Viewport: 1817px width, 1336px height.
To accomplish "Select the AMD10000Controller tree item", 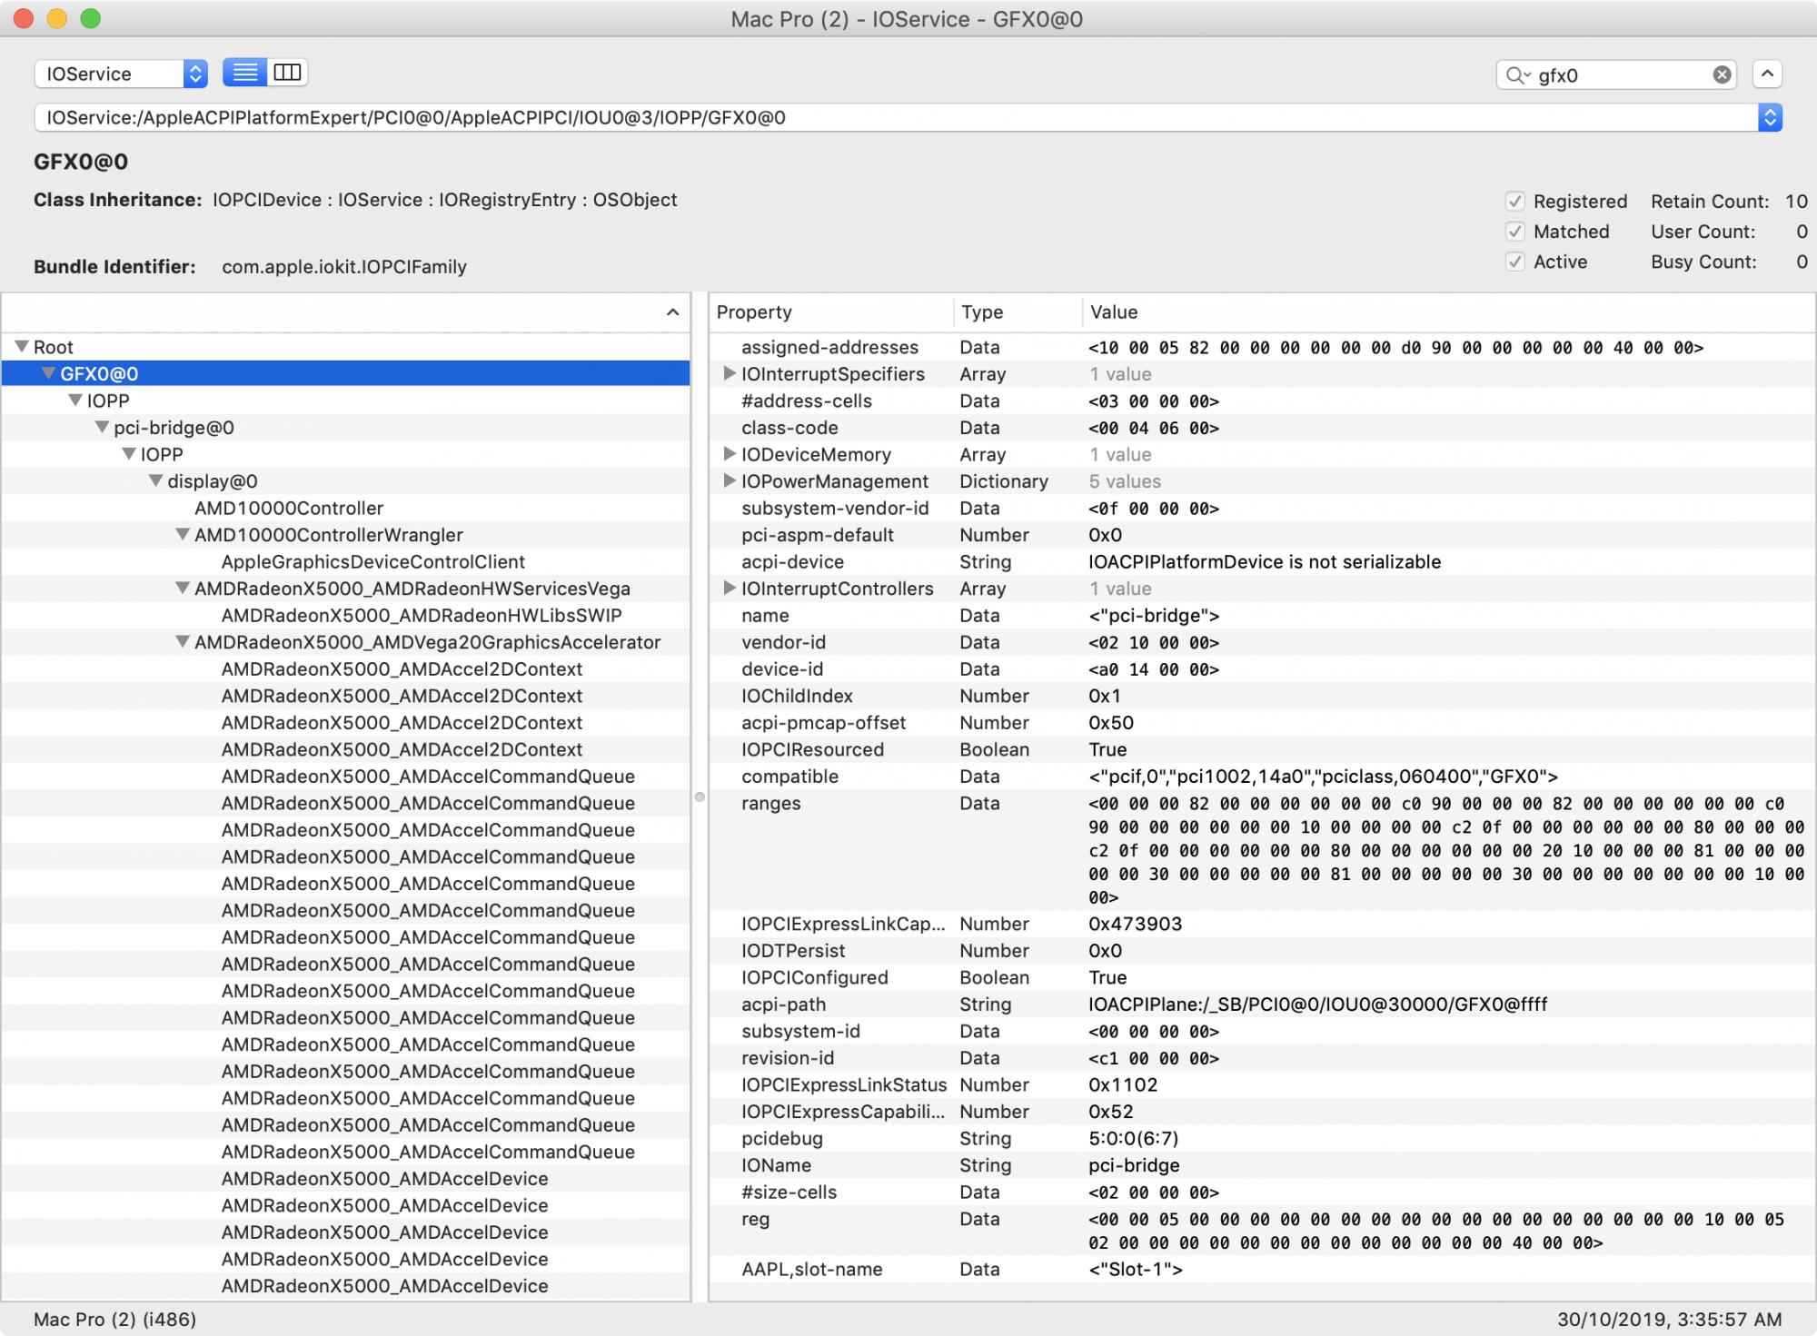I will (x=289, y=508).
